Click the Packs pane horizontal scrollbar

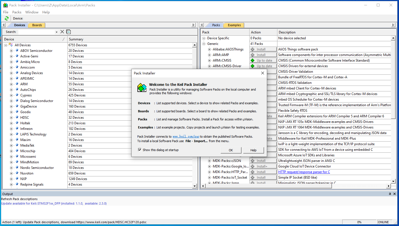point(295,186)
